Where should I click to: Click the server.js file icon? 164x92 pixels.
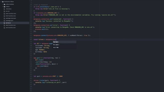click(4, 23)
